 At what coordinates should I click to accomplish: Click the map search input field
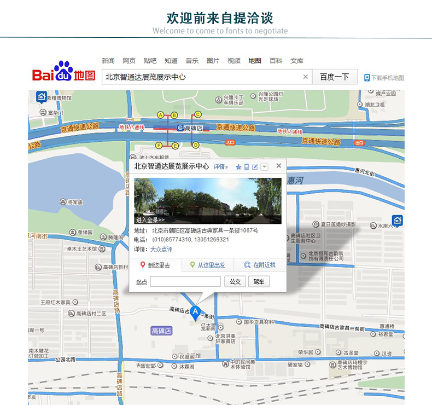(x=207, y=77)
